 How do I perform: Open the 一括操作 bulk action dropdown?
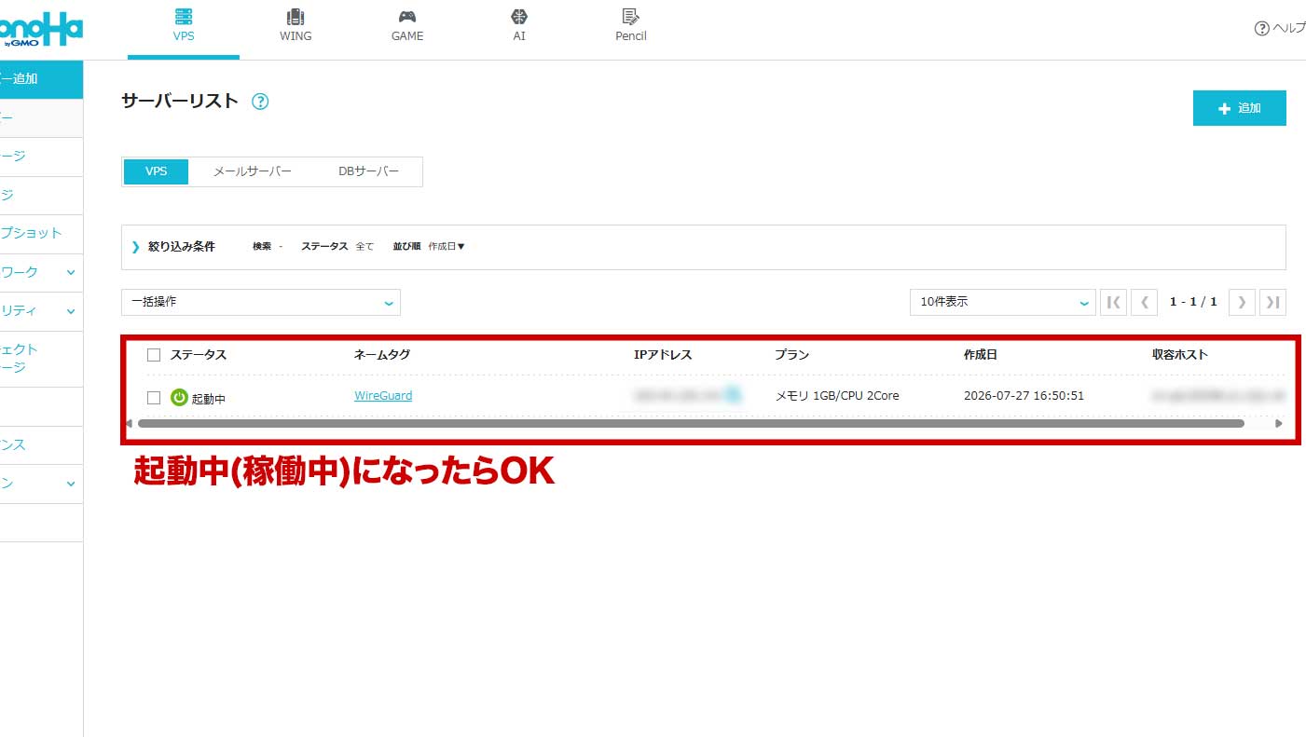[261, 302]
